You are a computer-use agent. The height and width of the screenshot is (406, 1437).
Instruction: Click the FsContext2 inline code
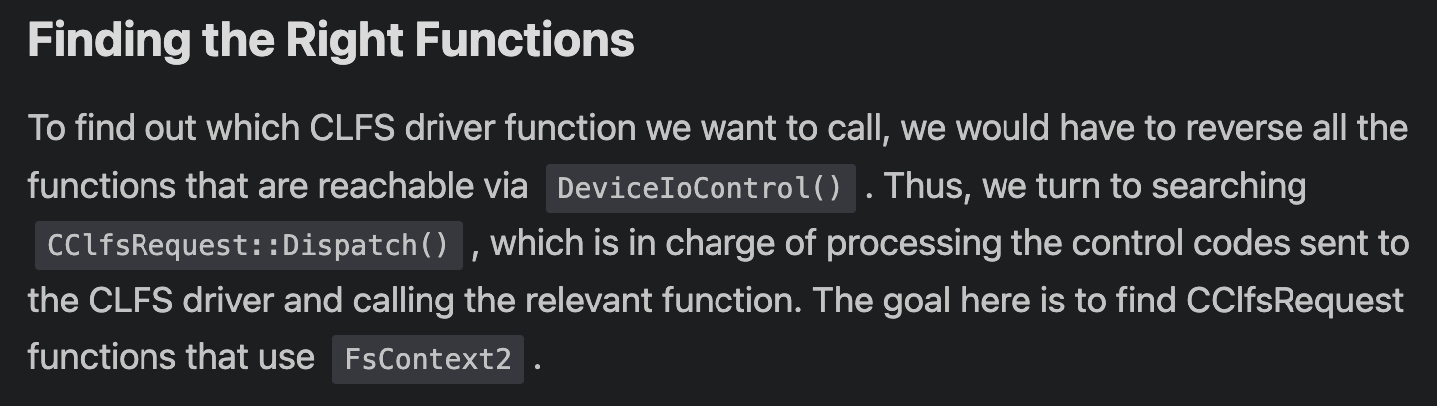click(428, 359)
